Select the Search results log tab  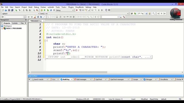click(x=39, y=80)
